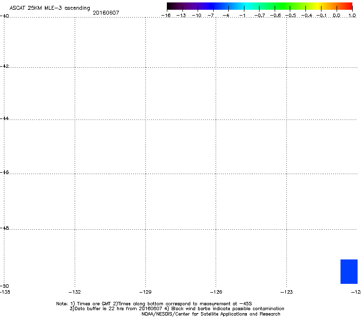Click the '-1' color scale label
The image size is (361, 317).
pos(242,16)
